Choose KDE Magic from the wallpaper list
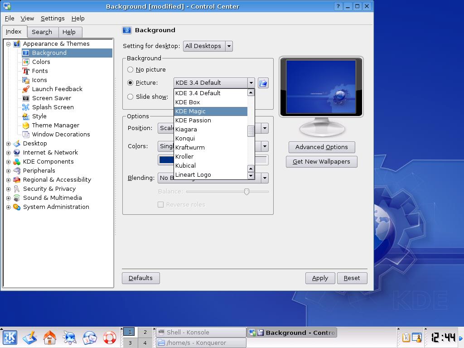 [x=211, y=111]
